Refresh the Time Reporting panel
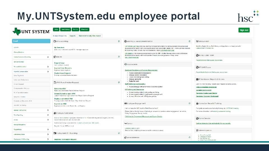 [x=119, y=41]
